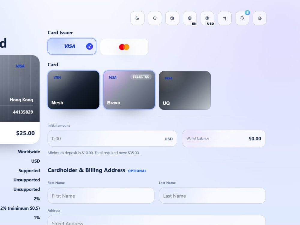Open the wallet icon button
This screenshot has height=225, width=300.
click(172, 18)
